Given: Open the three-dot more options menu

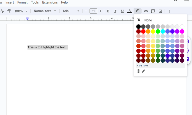Looking at the screenshot, I should pyautogui.click(x=169, y=11).
